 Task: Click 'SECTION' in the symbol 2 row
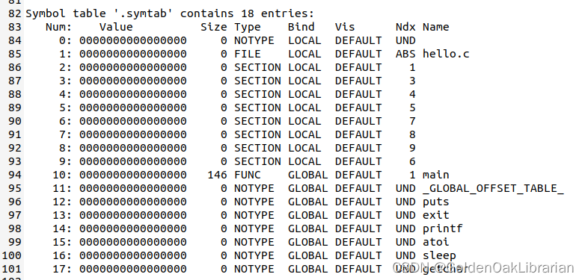pos(257,67)
